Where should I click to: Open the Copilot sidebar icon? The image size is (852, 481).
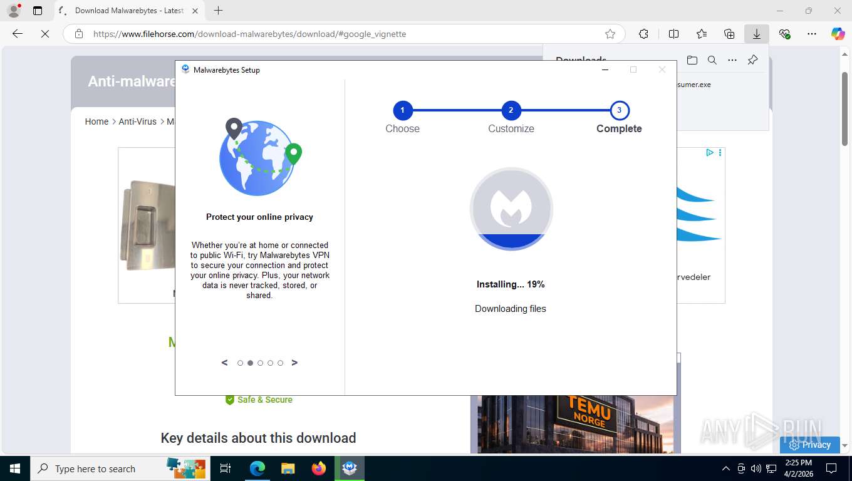point(838,34)
